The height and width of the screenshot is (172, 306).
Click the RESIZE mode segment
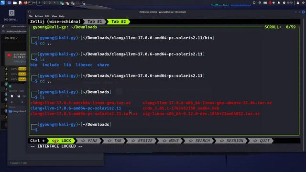pyautogui.click(x=142, y=140)
